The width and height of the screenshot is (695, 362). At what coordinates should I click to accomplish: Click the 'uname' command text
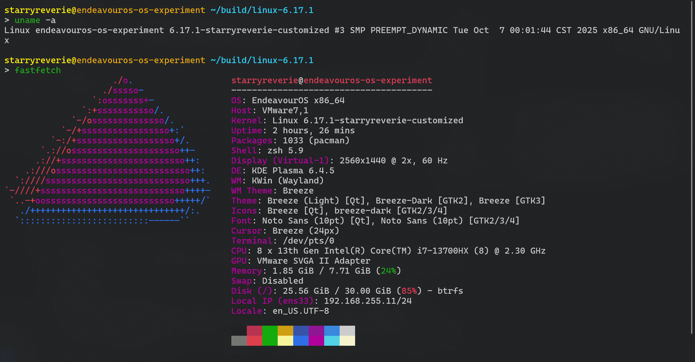click(x=27, y=20)
